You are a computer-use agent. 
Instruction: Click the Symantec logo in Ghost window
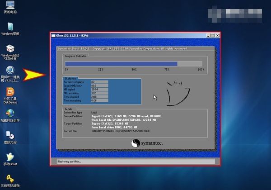pyautogui.click(x=147, y=143)
